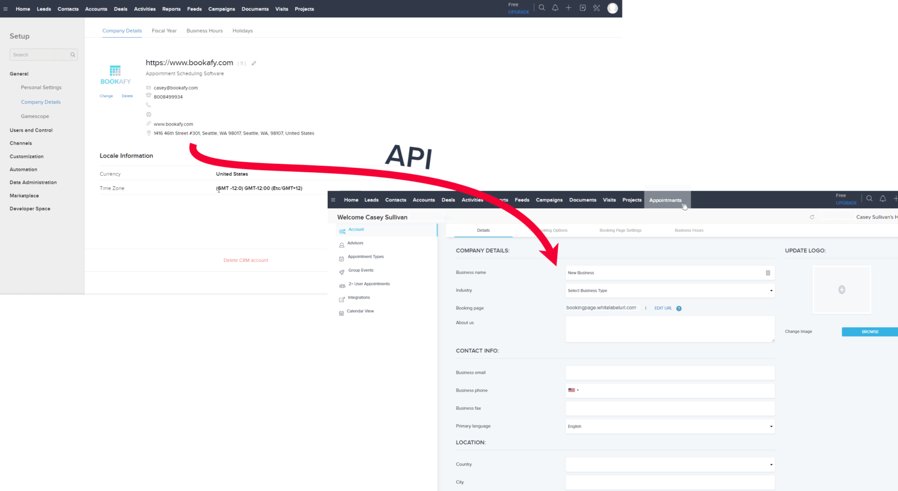898x491 pixels.
Task: Click the Bookafy company logo image
Action: click(x=115, y=75)
